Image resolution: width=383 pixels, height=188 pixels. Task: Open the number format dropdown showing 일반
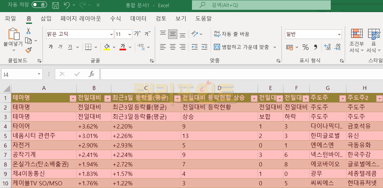coord(339,34)
